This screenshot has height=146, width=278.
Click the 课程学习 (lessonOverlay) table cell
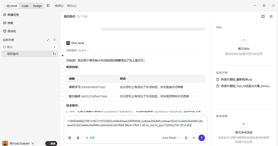92,87
